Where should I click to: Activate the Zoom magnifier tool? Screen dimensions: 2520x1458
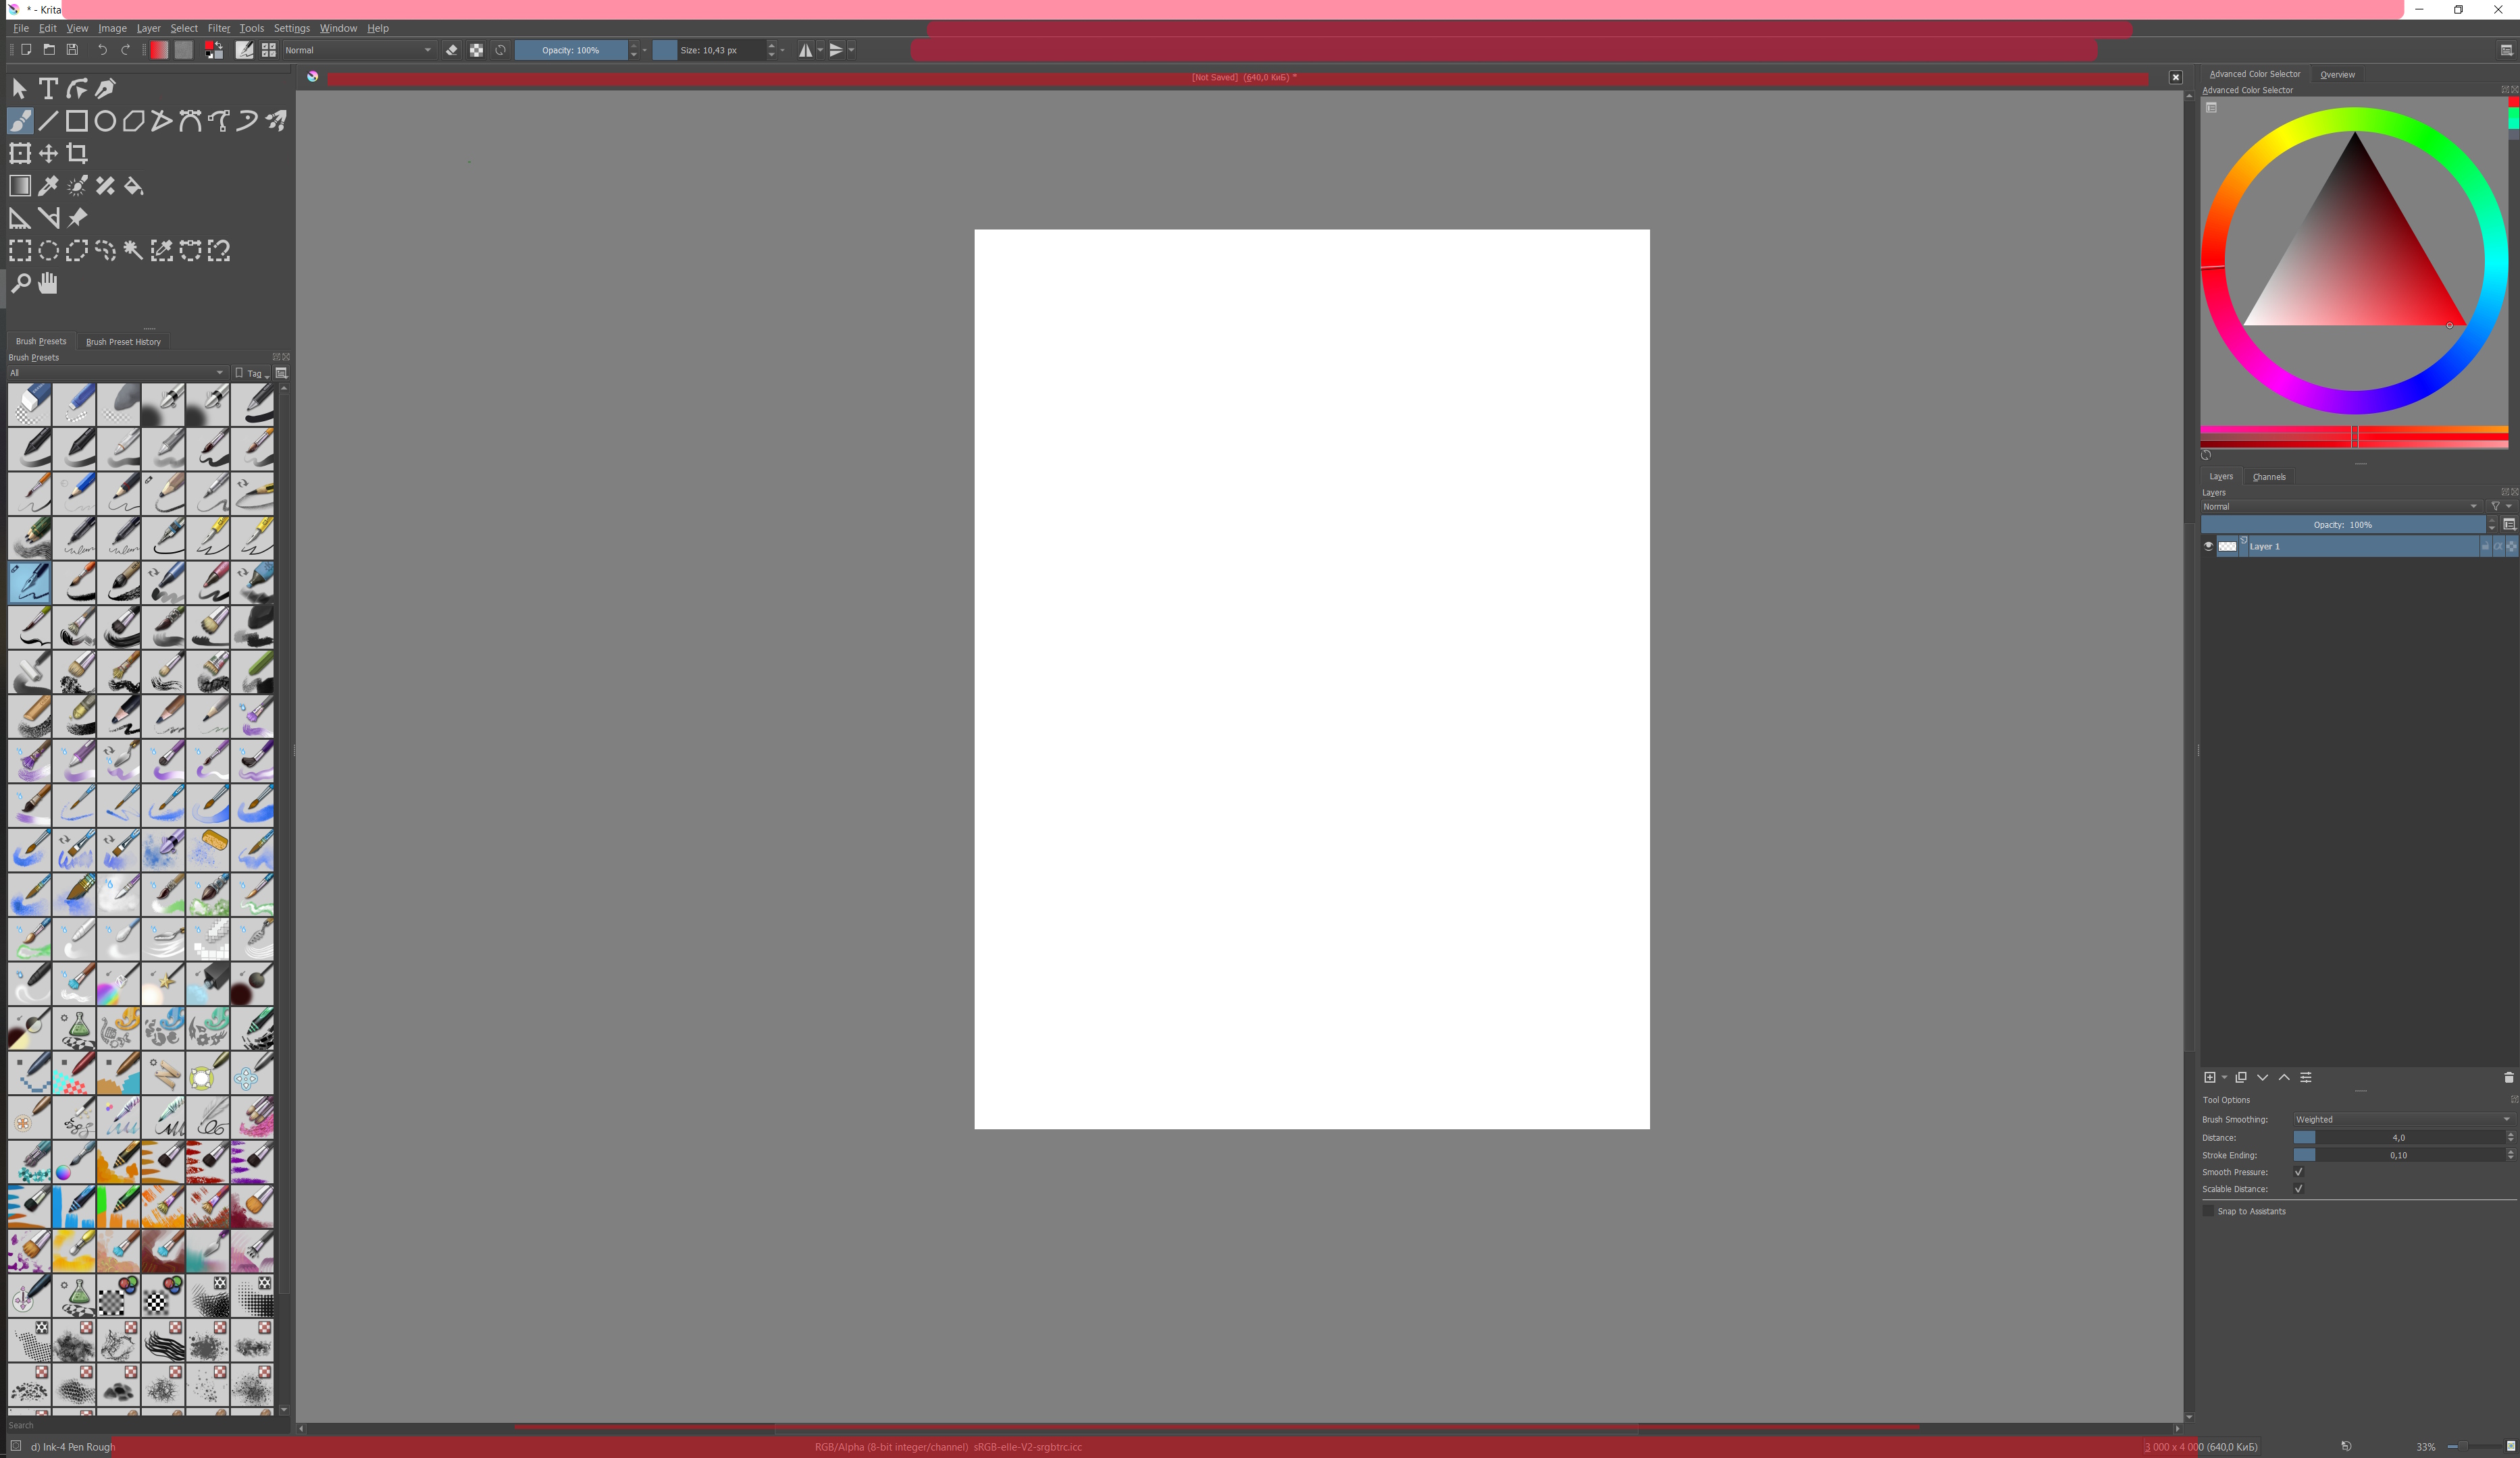click(x=20, y=283)
